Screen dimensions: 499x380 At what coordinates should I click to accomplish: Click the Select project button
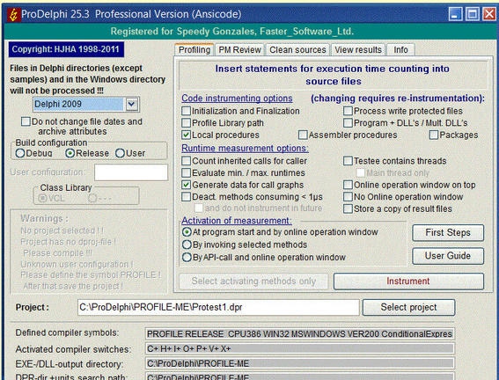point(408,308)
